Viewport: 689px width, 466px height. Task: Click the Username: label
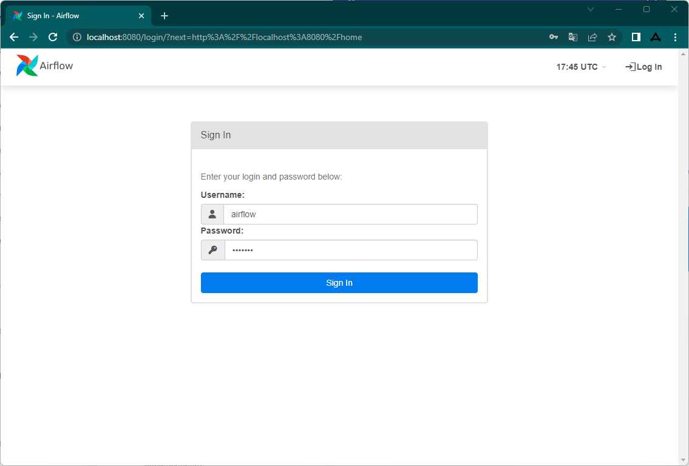[x=222, y=195]
